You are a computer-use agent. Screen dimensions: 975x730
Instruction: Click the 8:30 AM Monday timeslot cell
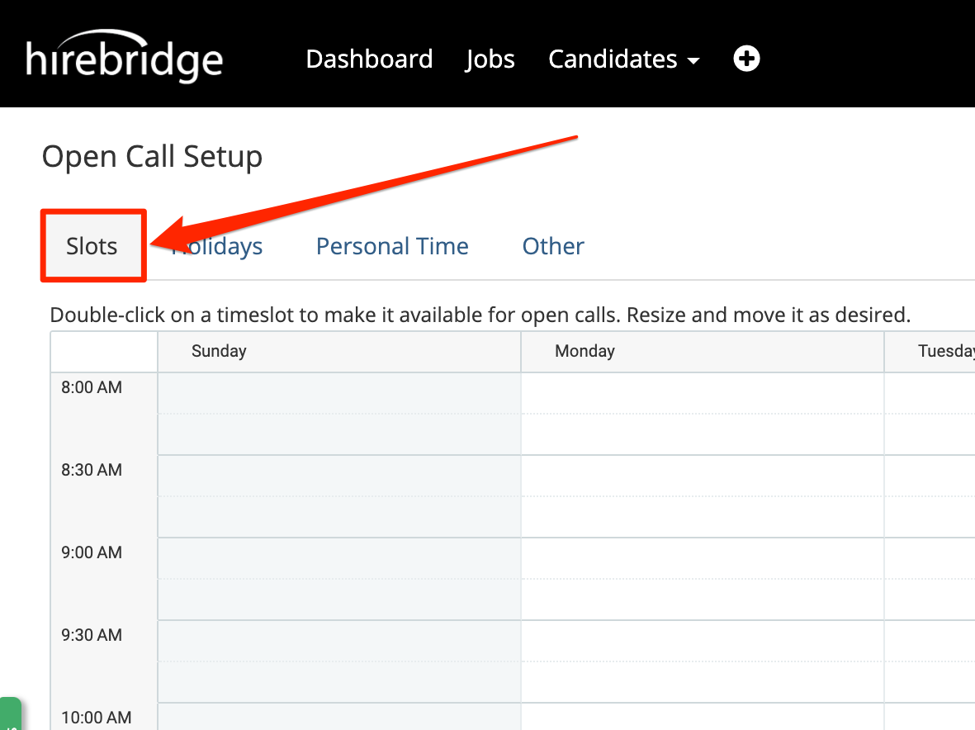click(x=702, y=495)
